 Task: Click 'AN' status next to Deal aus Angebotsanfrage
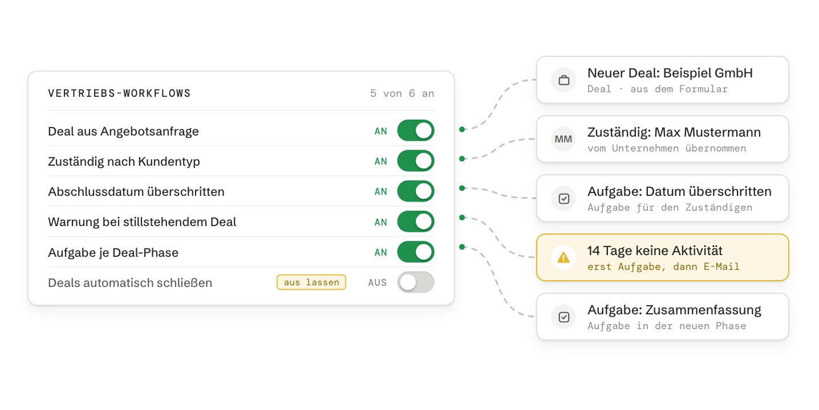(x=381, y=131)
